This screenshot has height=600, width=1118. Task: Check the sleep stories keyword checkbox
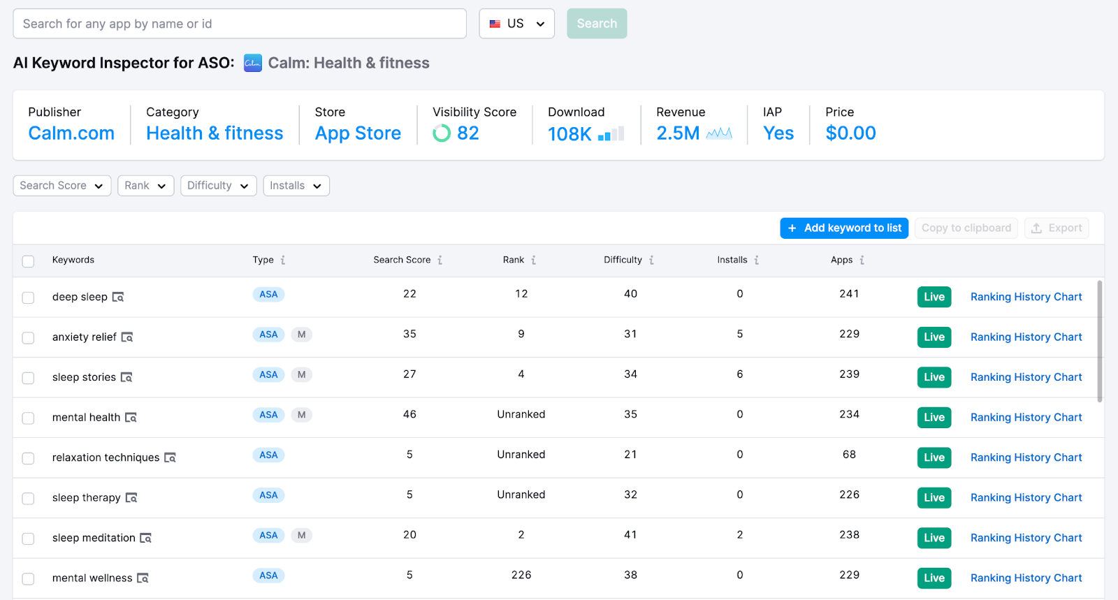pos(28,378)
